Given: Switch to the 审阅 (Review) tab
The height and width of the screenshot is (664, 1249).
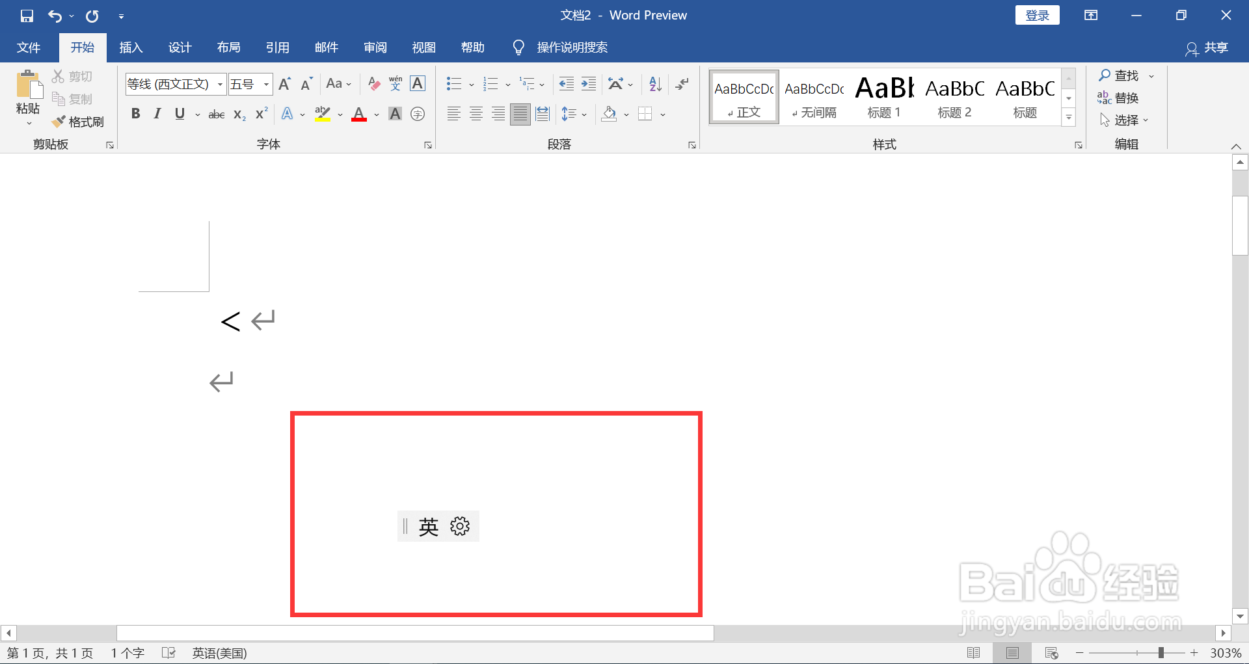Looking at the screenshot, I should [x=375, y=47].
